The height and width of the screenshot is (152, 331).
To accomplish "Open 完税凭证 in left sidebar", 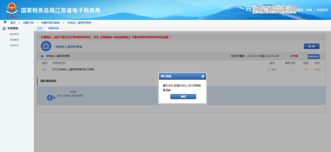I will (14, 45).
